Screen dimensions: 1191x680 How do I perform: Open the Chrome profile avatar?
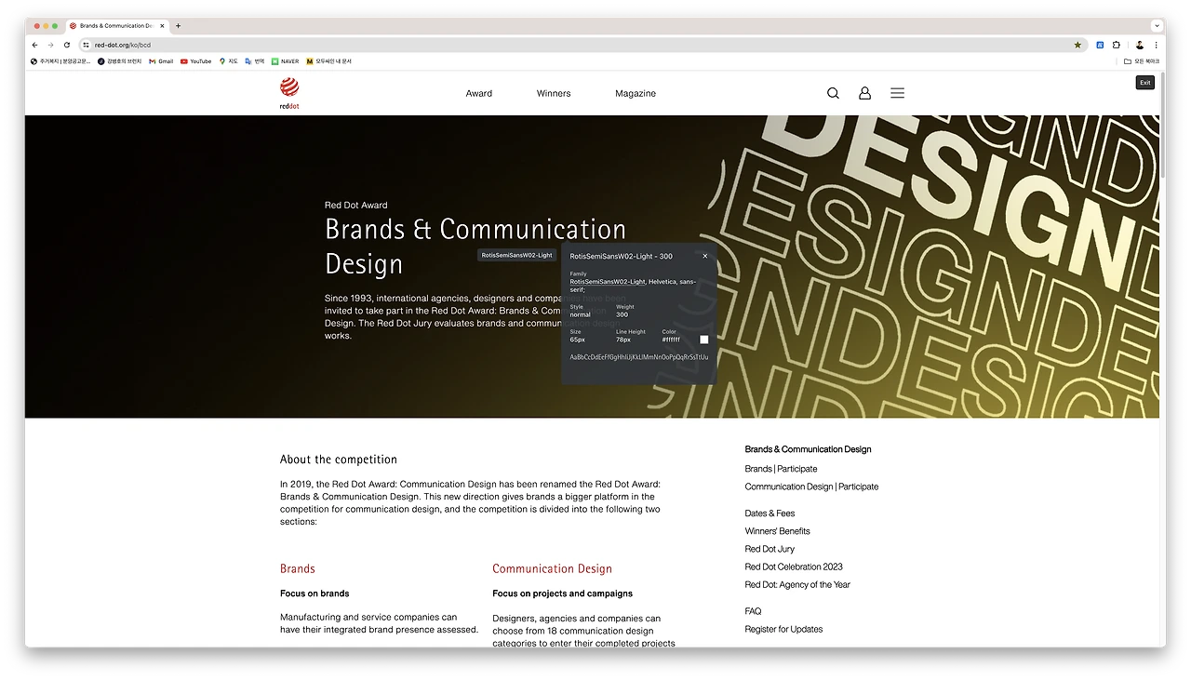[1140, 45]
